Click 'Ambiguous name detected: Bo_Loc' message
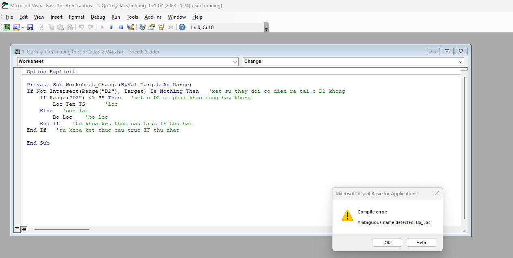 click(x=394, y=222)
